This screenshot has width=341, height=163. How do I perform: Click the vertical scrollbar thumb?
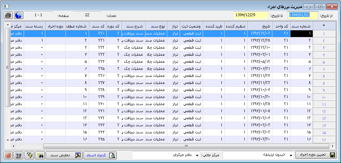click(x=8, y=67)
